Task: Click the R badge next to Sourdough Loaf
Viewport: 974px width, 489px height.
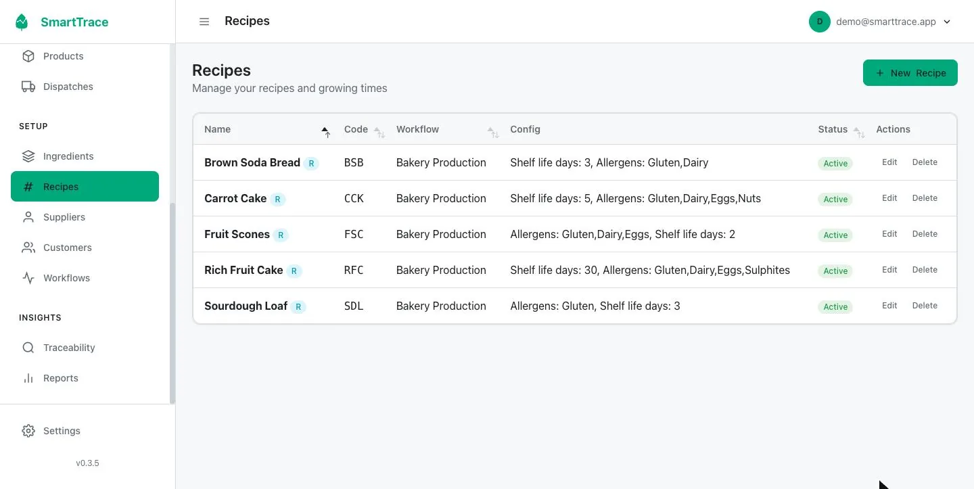Action: click(x=298, y=306)
